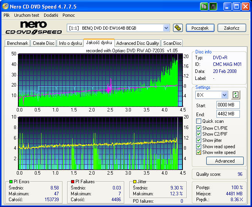
Task: Click PI Failures average 0.03
Action: pyautogui.click(x=117, y=188)
